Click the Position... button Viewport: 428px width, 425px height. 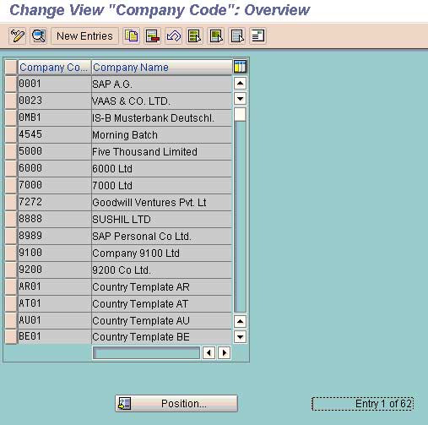tap(176, 403)
